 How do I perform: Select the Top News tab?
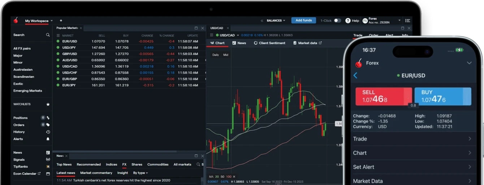pos(64,164)
